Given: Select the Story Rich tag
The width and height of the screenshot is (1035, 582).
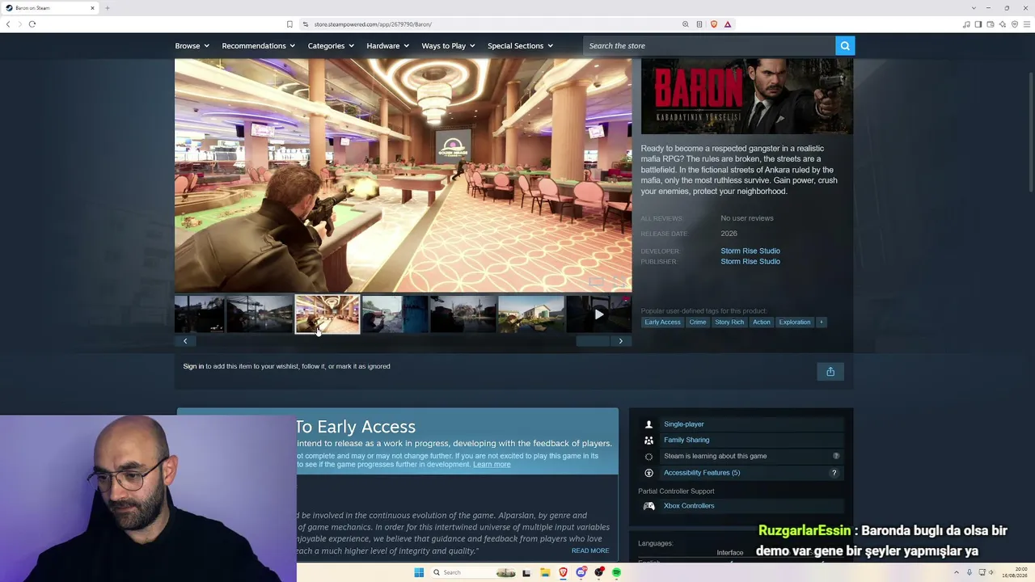Looking at the screenshot, I should coord(729,323).
